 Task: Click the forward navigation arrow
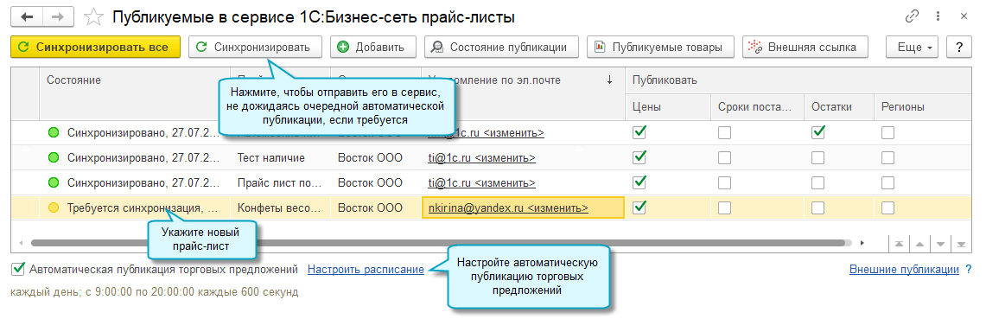click(57, 17)
